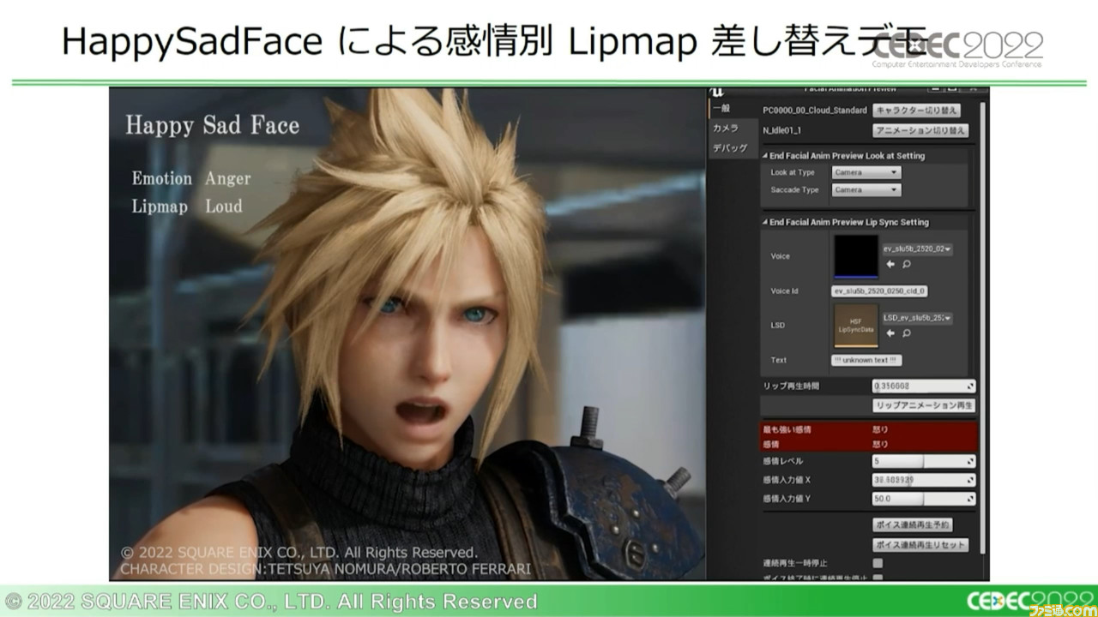Click spin arrow on リップ再生時間 field
1098x617 pixels.
click(971, 386)
